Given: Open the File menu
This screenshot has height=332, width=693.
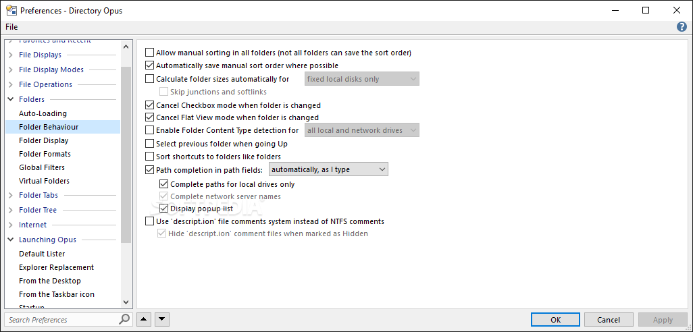Looking at the screenshot, I should (11, 27).
